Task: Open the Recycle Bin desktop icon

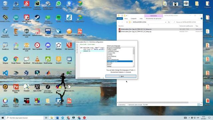Action: click(5, 5)
